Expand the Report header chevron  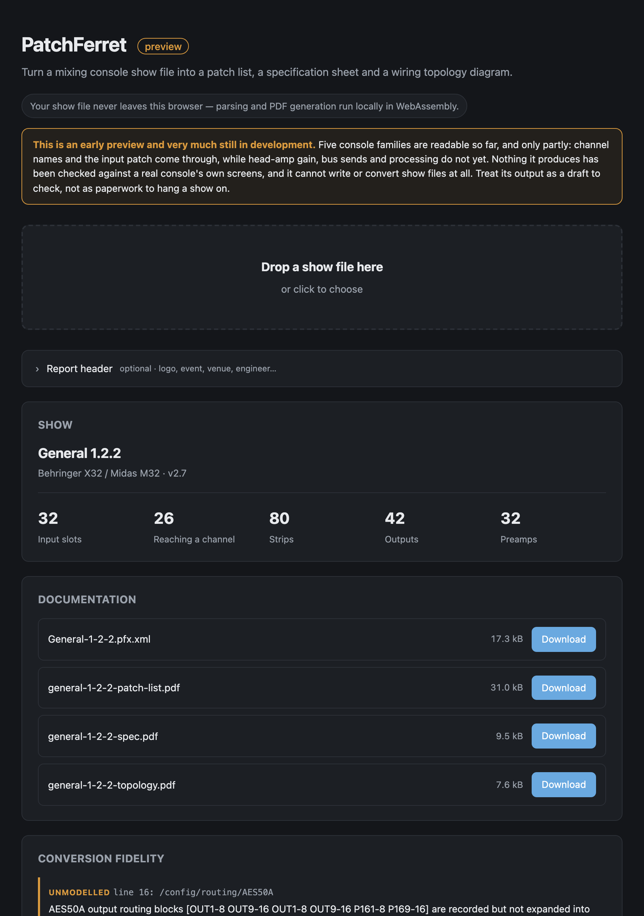click(x=37, y=369)
